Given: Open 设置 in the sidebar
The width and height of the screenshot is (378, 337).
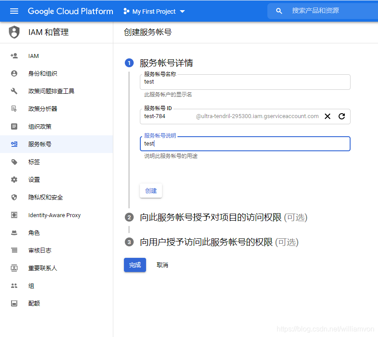Looking at the screenshot, I should point(56,180).
